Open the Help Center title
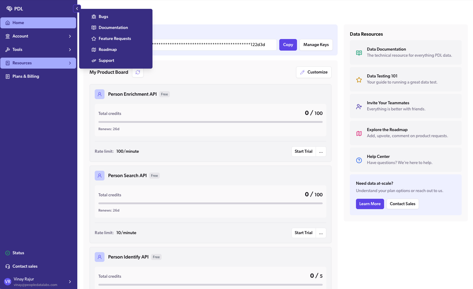Screen dimensions: 473x289 (378, 157)
